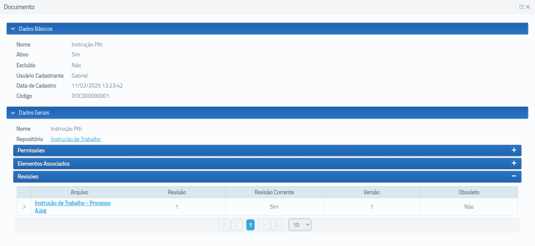Go to the next page of revisions
The width and height of the screenshot is (535, 246).
264,225
